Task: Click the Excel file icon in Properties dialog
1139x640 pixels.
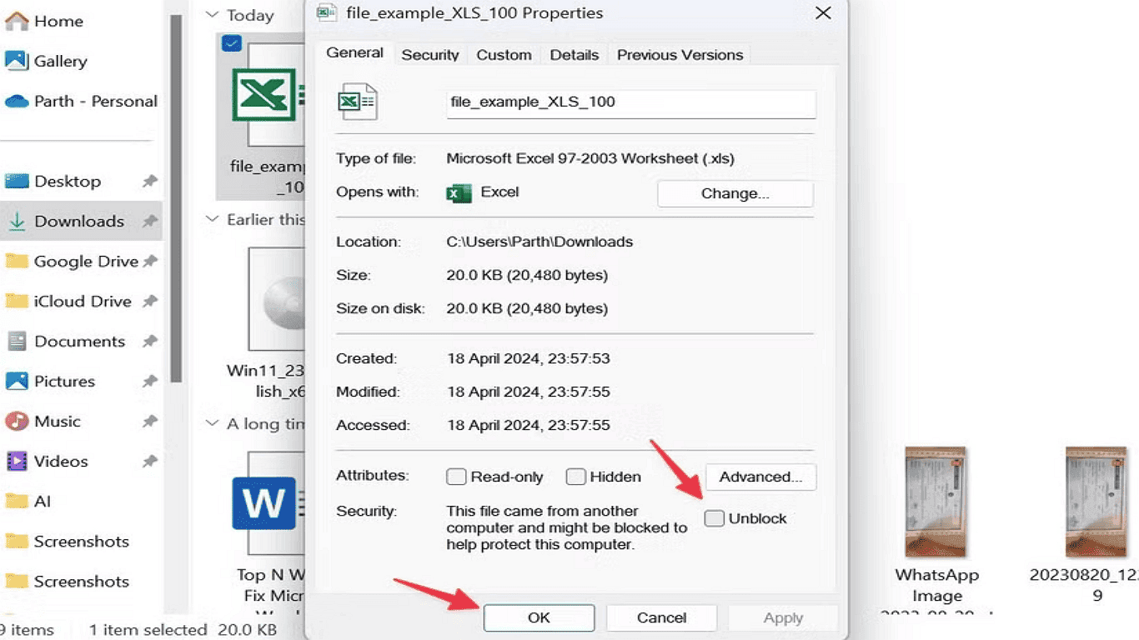Action: point(357,102)
